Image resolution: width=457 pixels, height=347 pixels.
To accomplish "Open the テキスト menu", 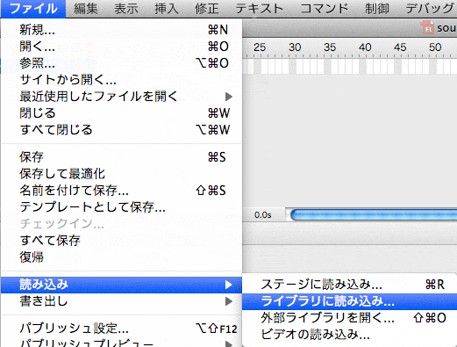I will [260, 9].
